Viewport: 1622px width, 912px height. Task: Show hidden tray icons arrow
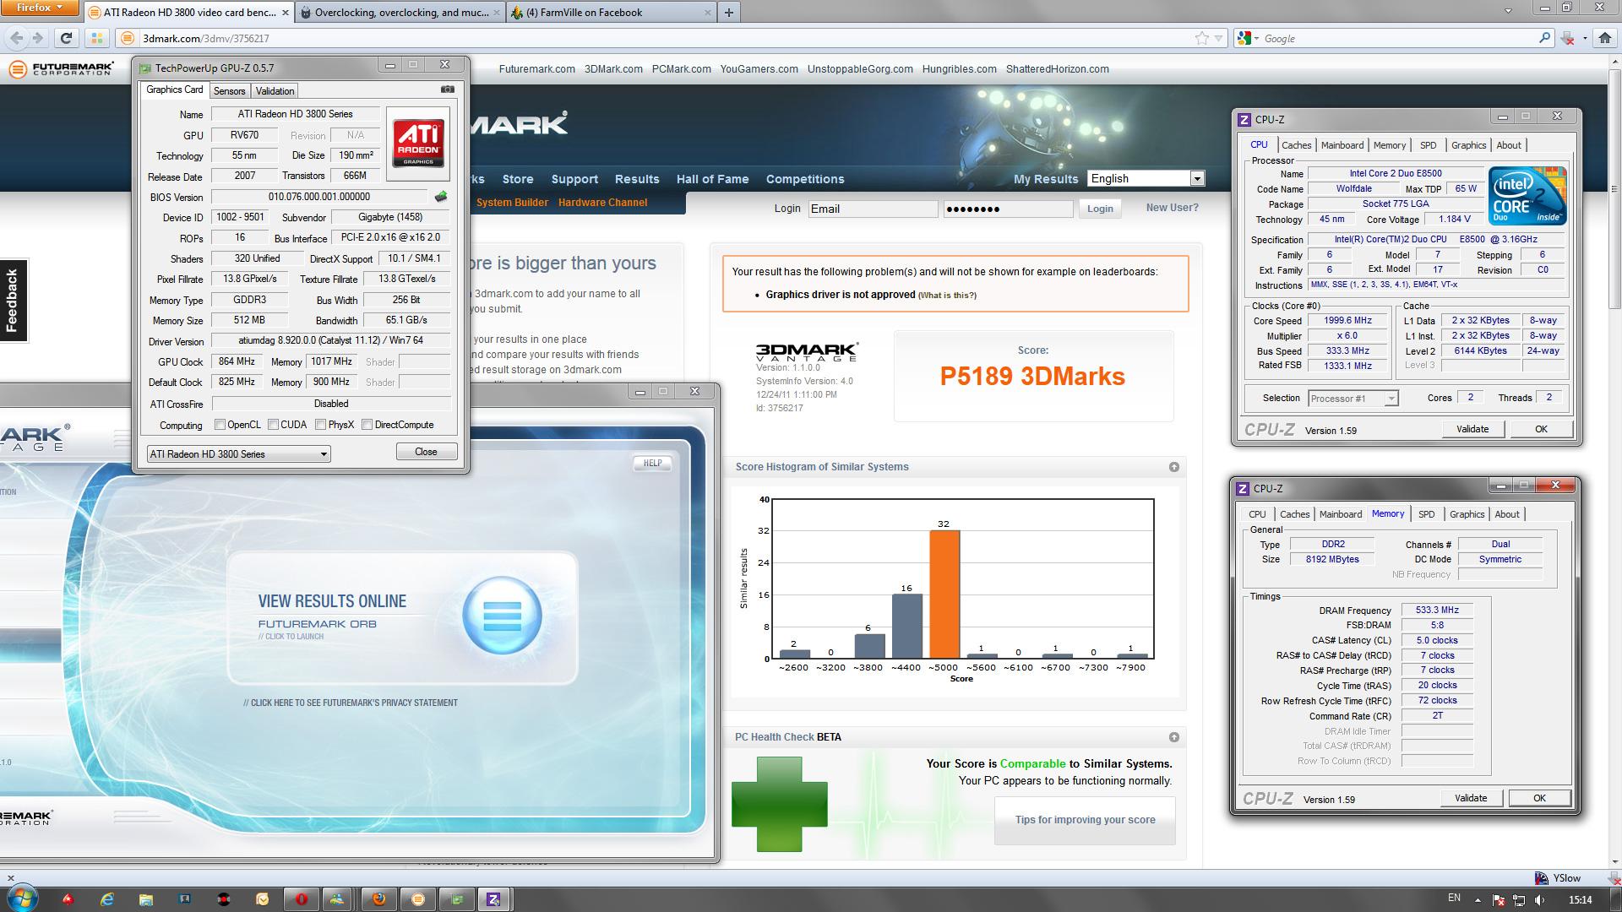point(1478,900)
